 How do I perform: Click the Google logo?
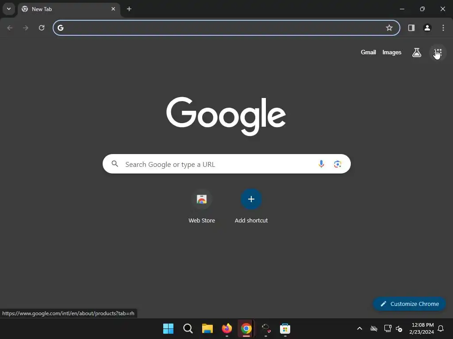pos(226,116)
